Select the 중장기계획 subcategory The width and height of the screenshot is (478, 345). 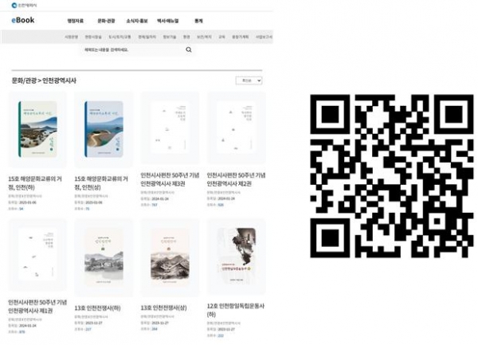(x=241, y=37)
